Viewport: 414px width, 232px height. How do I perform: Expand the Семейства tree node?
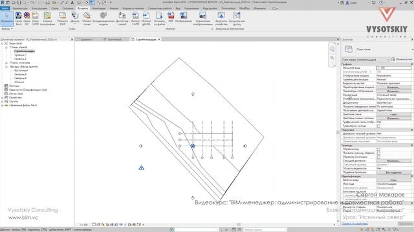point(2,97)
